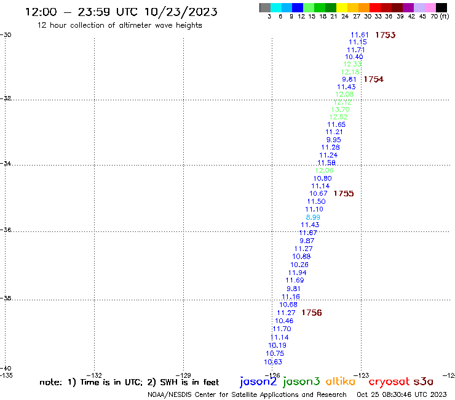Click the subtitle '12 hour collection of altimeter wave heights'
Viewport: 455px width, 400px height.
pyautogui.click(x=119, y=25)
